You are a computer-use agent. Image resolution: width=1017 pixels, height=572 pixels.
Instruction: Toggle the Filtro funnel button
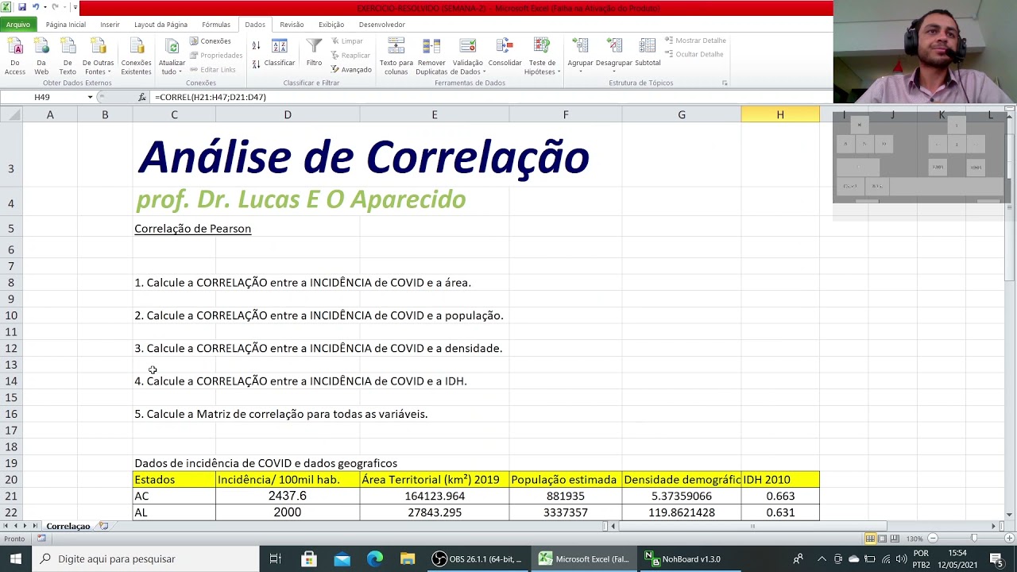314,52
